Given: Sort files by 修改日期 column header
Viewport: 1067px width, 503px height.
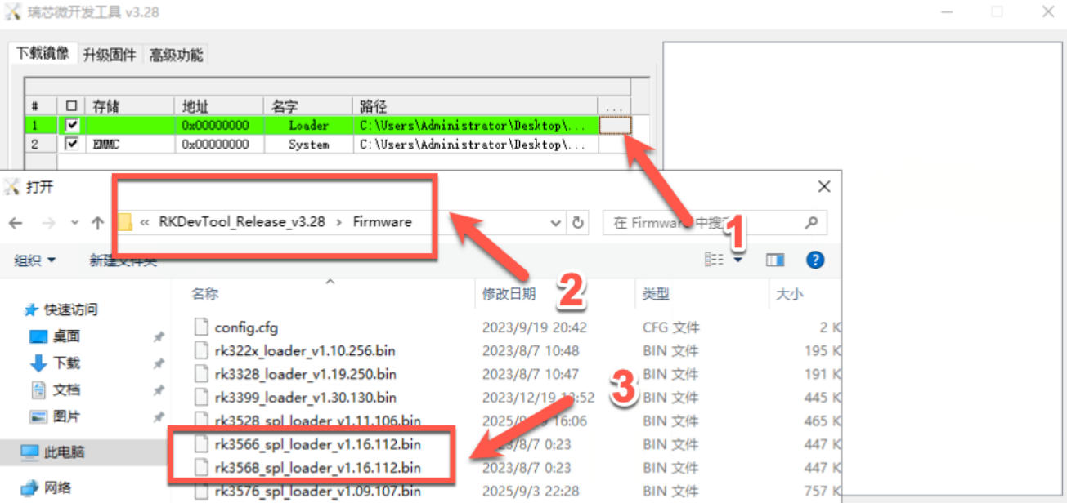Looking at the screenshot, I should [x=509, y=294].
